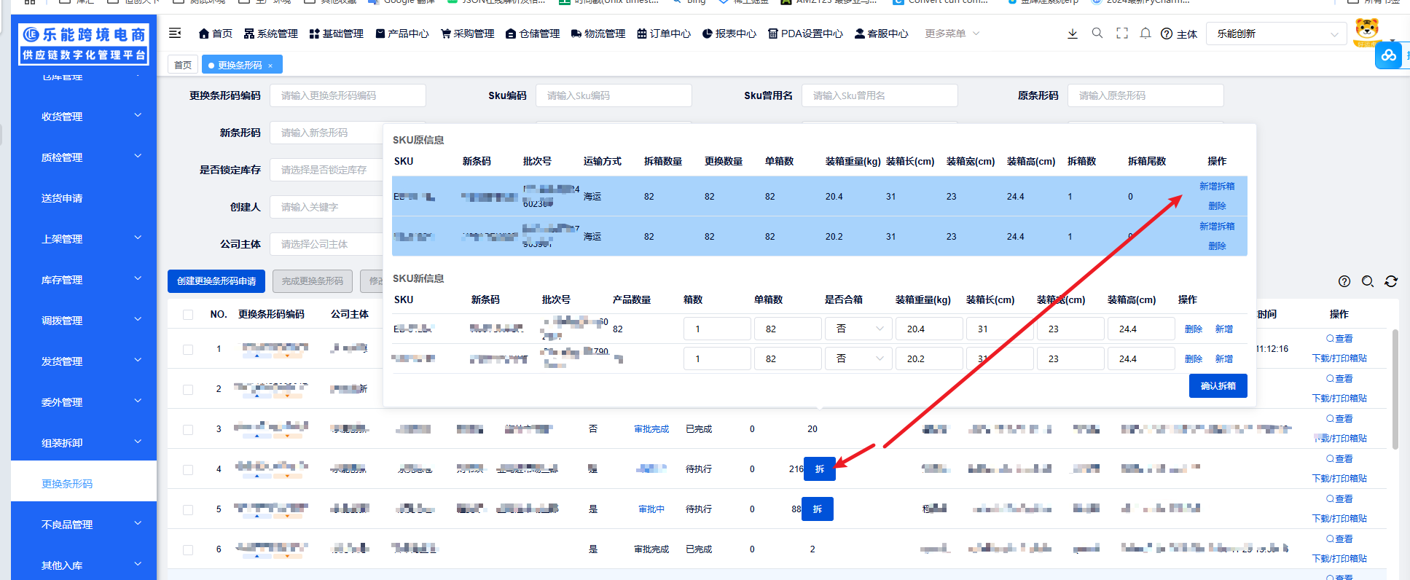Open the 乐能创新 company selector dropdown

[1277, 34]
